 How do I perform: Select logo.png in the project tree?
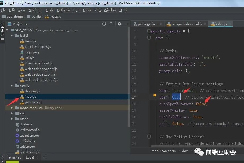(x=32, y=52)
